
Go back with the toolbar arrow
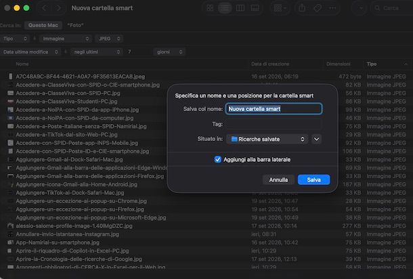[x=44, y=8]
